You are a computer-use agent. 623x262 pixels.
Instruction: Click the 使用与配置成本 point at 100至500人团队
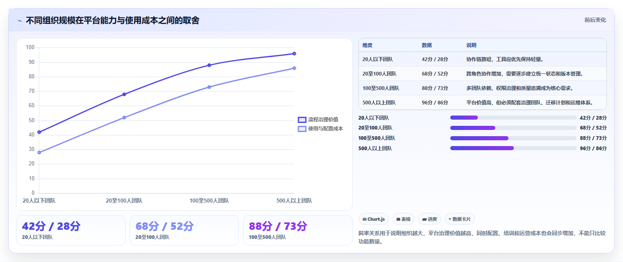coord(209,87)
